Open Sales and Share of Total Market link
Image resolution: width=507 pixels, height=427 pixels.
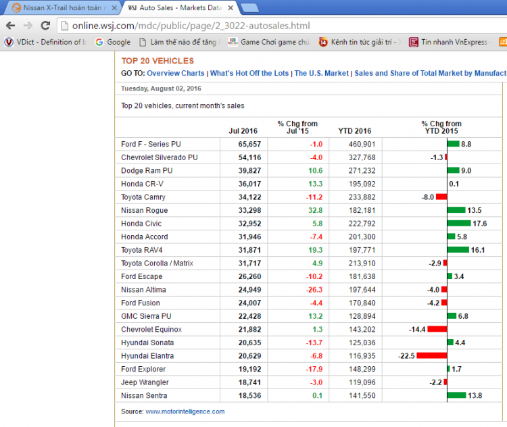pos(431,74)
